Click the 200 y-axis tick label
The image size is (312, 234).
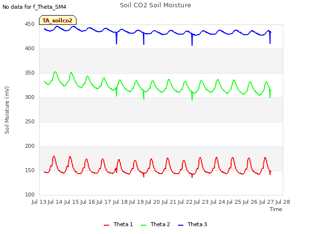tap(30, 146)
